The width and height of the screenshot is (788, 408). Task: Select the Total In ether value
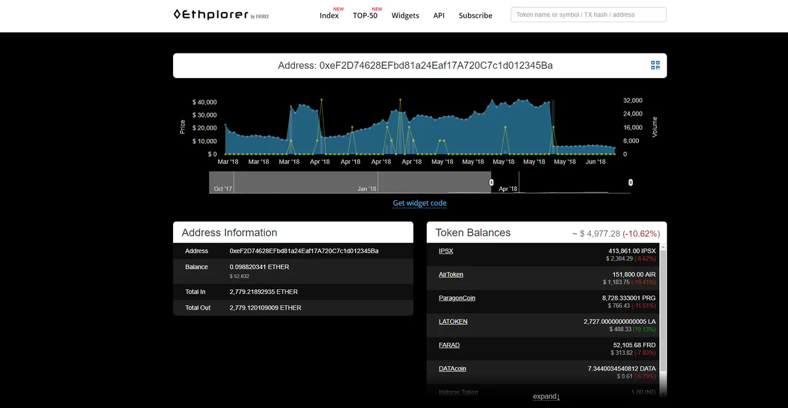pyautogui.click(x=263, y=292)
